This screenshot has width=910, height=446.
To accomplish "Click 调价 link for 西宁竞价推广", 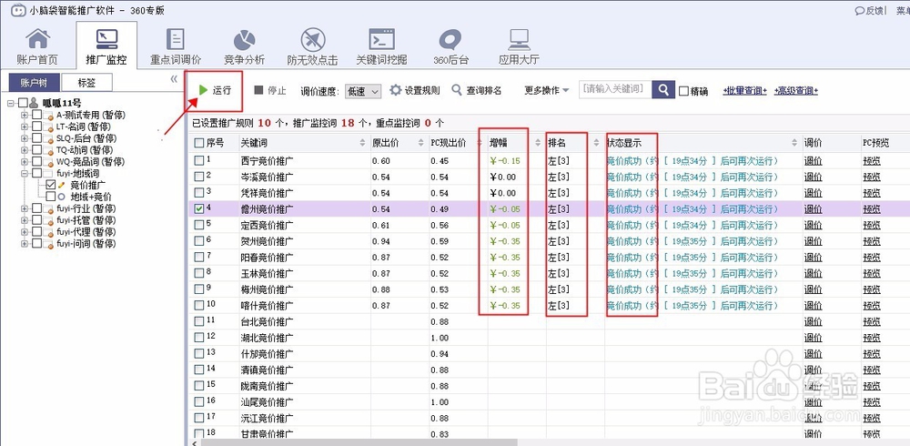I will tap(813, 161).
